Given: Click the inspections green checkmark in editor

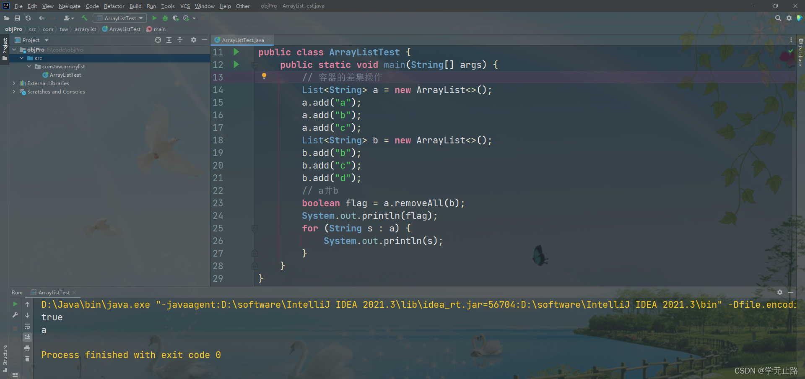Looking at the screenshot, I should [791, 51].
